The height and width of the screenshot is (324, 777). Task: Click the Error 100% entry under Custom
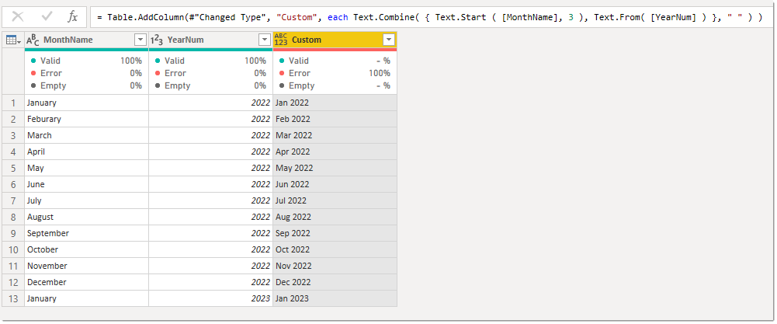click(335, 73)
